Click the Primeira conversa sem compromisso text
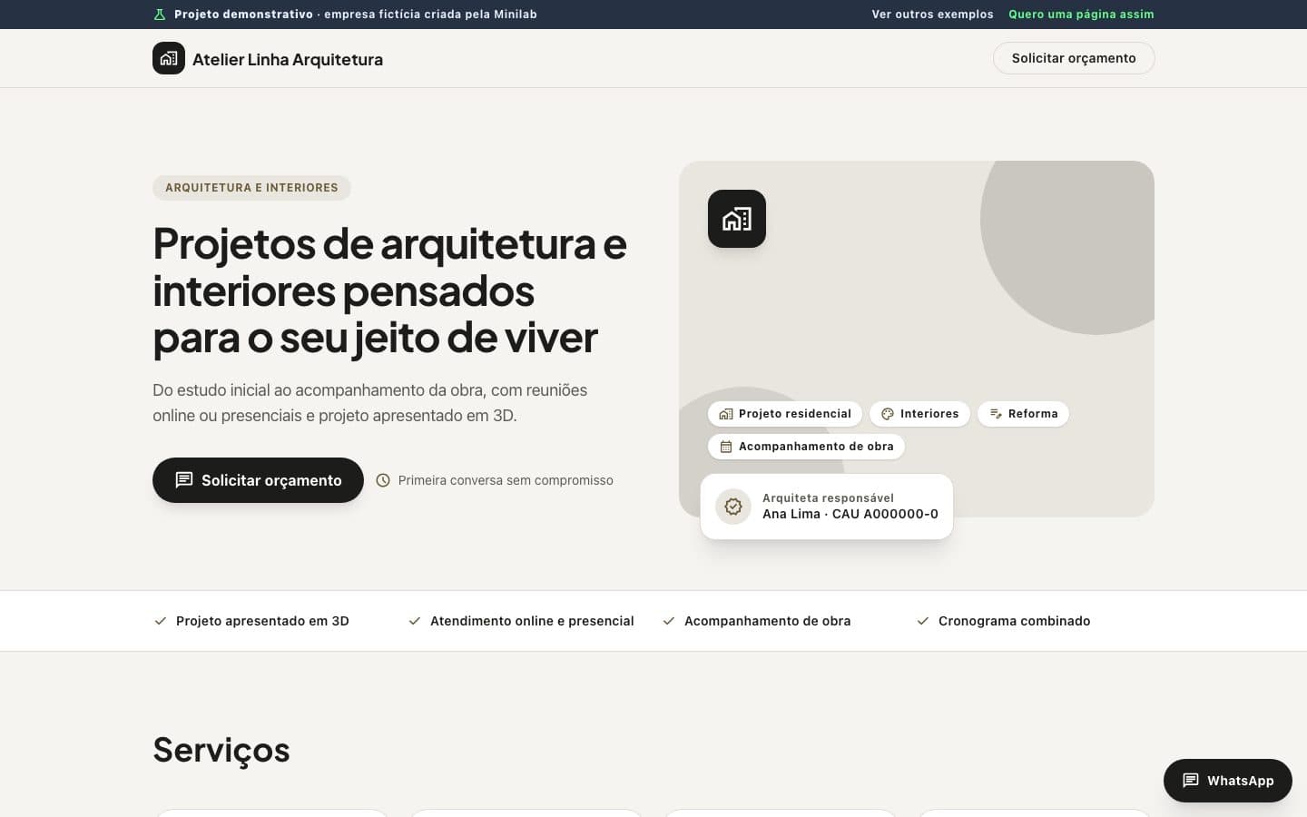1307x817 pixels. (506, 480)
